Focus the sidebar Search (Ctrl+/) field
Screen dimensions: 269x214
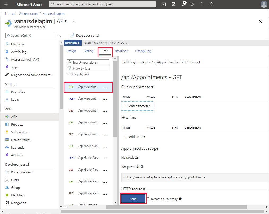coord(30,36)
